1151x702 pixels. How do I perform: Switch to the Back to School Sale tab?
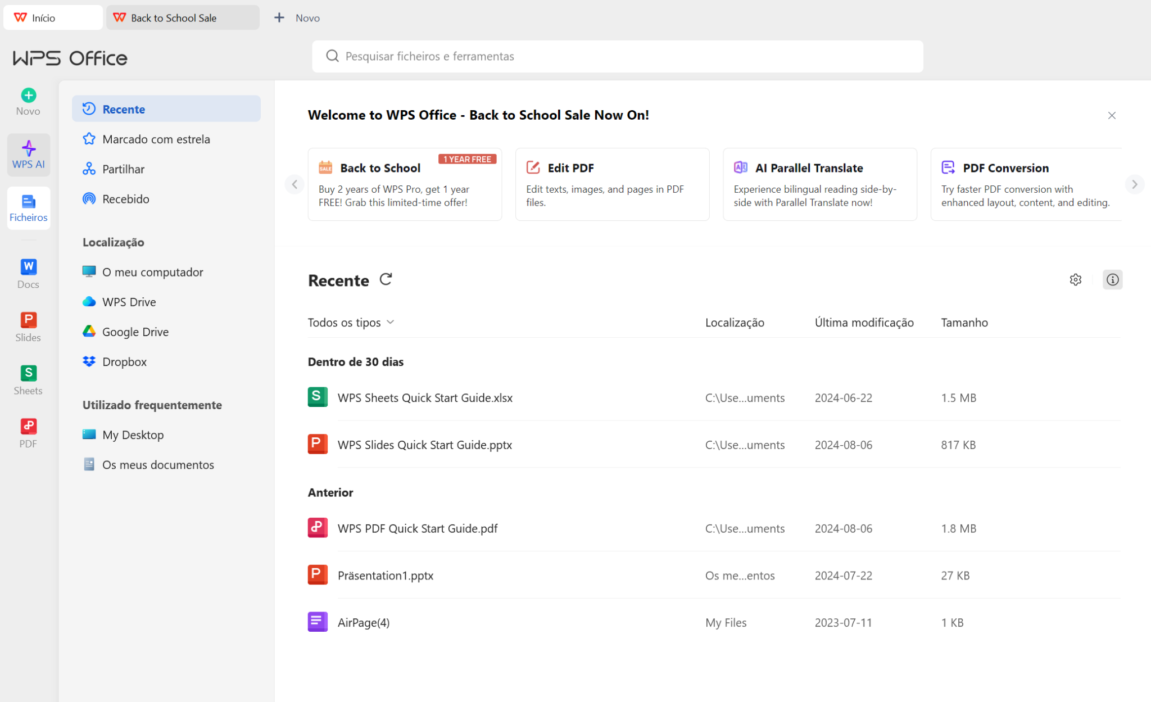183,17
